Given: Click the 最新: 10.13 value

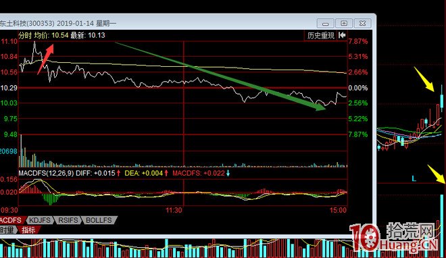Looking at the screenshot, I should pos(88,36).
